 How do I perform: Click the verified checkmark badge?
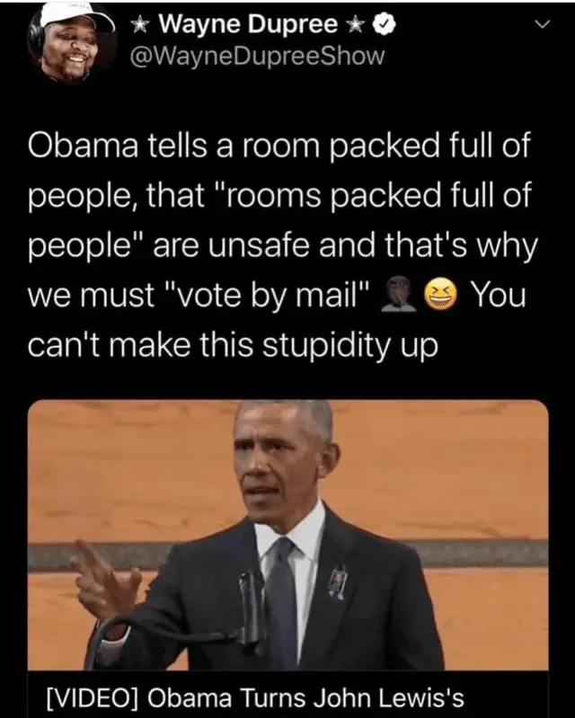[x=384, y=25]
